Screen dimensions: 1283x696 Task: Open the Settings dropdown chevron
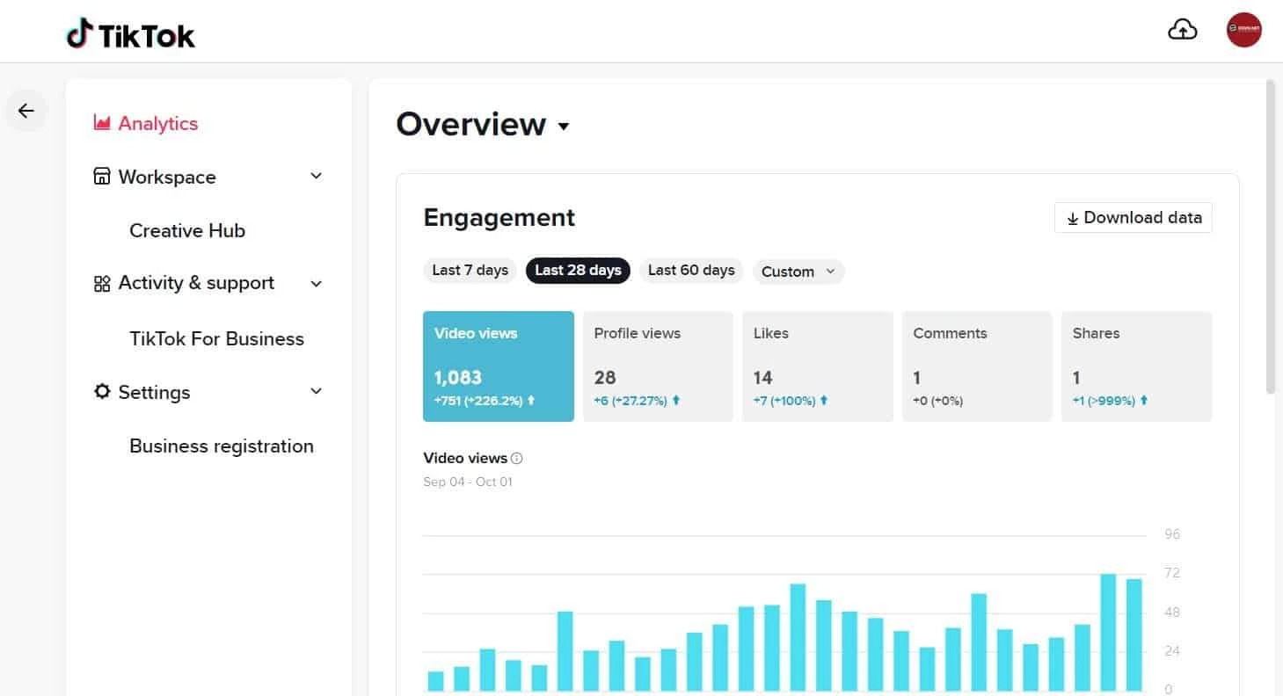click(x=316, y=390)
